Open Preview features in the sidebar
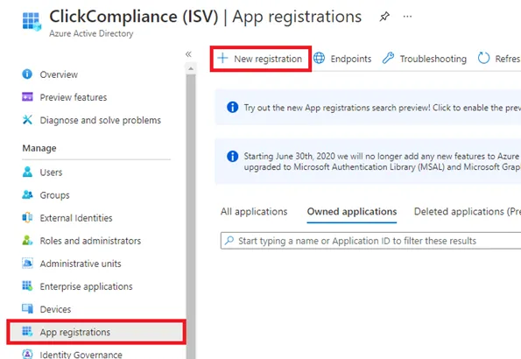Viewport: 521px width, 359px height. tap(74, 97)
